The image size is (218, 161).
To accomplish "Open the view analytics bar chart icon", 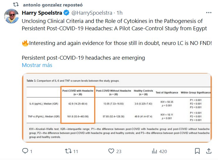I will click(154, 151).
